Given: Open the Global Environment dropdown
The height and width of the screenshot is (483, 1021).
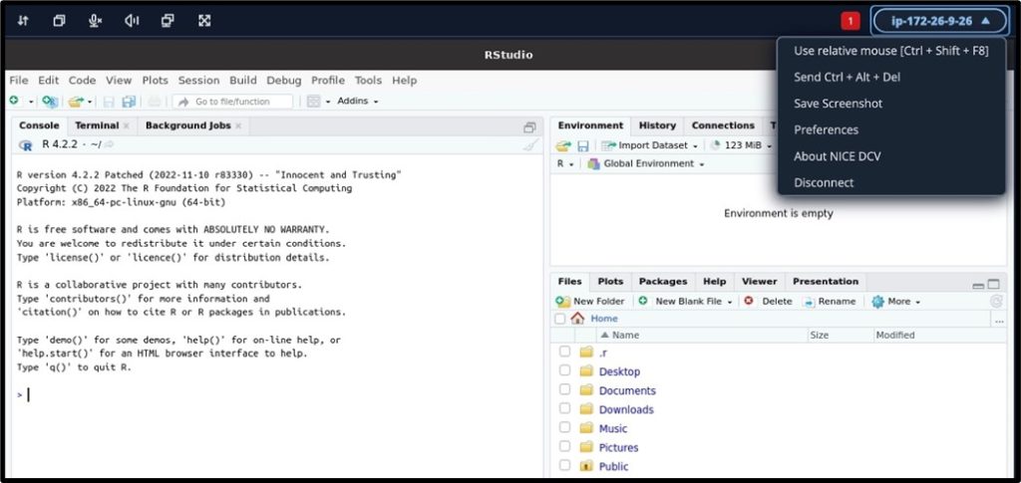Looking at the screenshot, I should (646, 163).
